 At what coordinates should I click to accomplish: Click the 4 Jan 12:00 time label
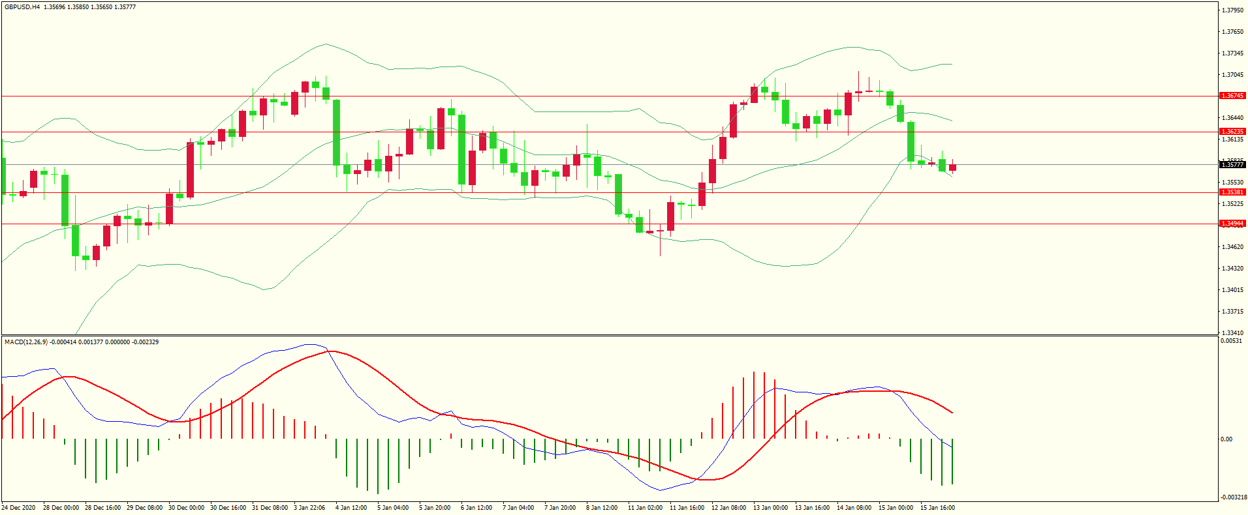tap(351, 508)
